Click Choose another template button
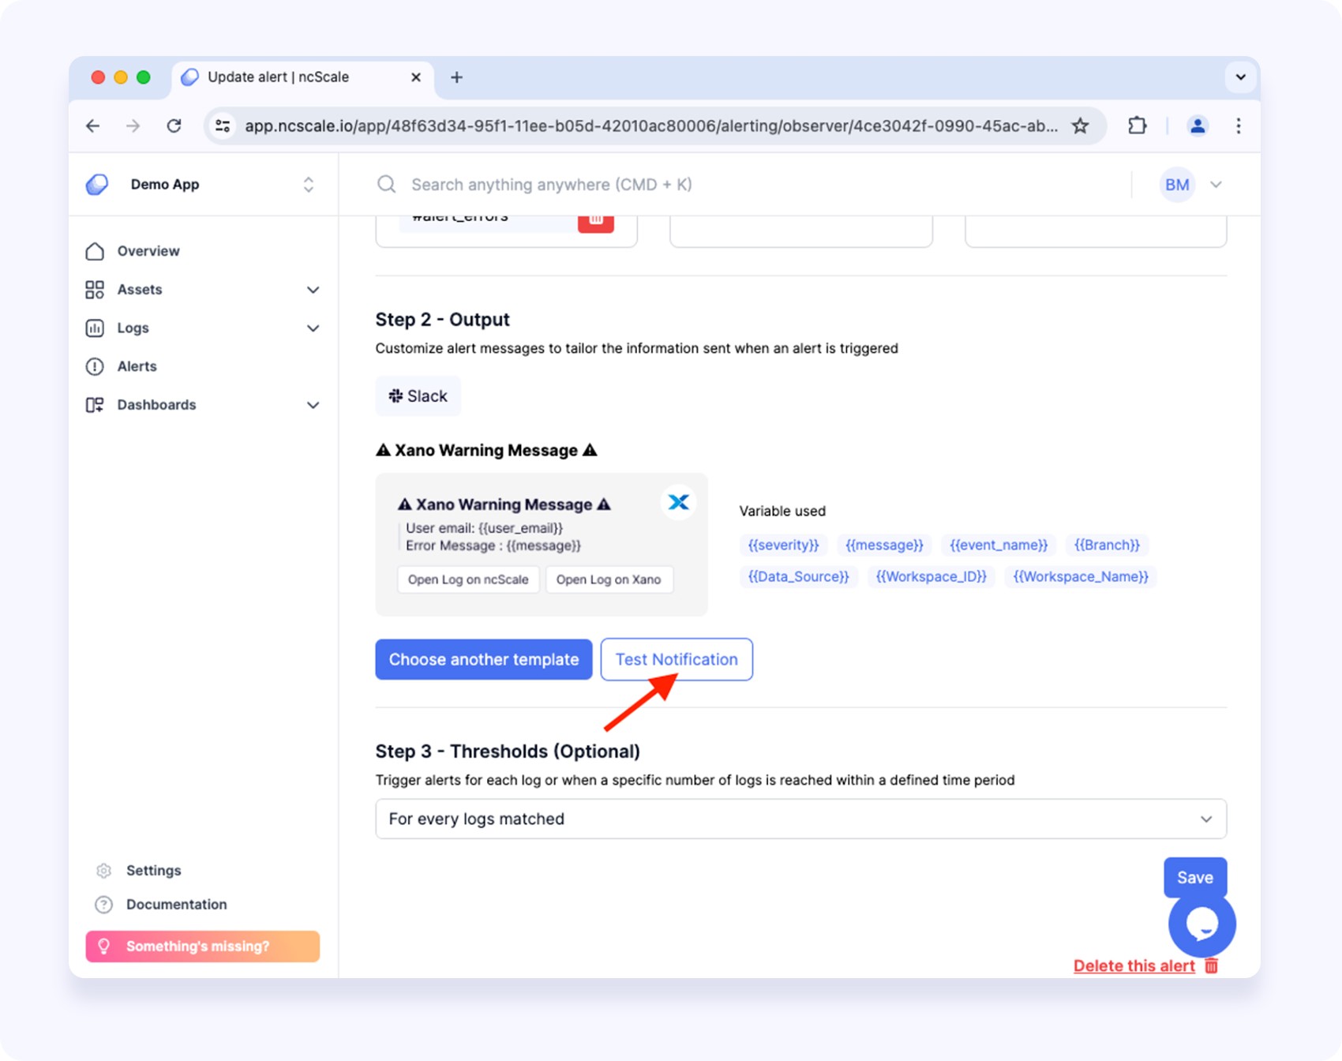 pos(484,660)
